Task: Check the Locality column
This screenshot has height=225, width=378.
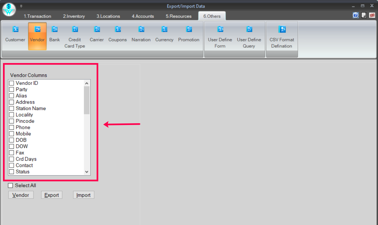Action: point(12,115)
